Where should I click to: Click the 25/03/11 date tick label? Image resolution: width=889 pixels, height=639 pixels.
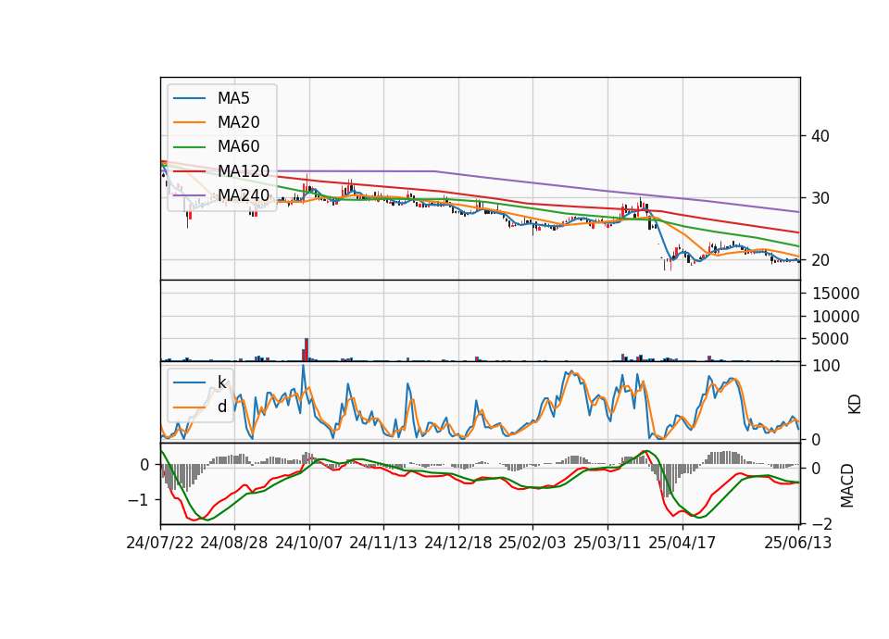(x=607, y=543)
